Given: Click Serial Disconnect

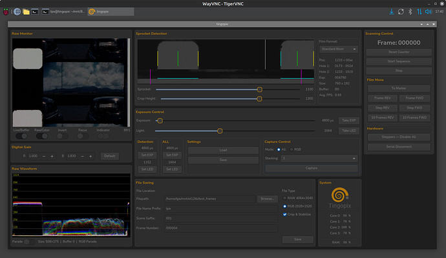Looking at the screenshot, I should pos(399,147).
